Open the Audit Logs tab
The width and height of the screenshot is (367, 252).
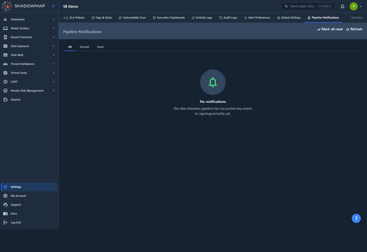[228, 18]
